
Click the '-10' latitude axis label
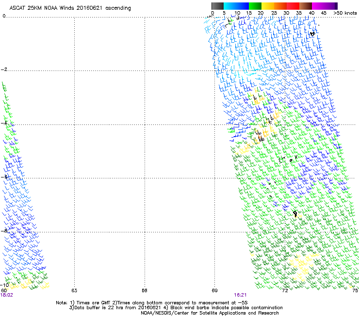5,285
